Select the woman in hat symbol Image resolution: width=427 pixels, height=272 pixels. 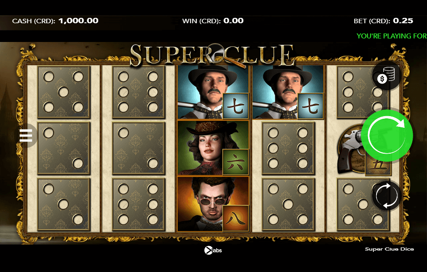[213, 148]
